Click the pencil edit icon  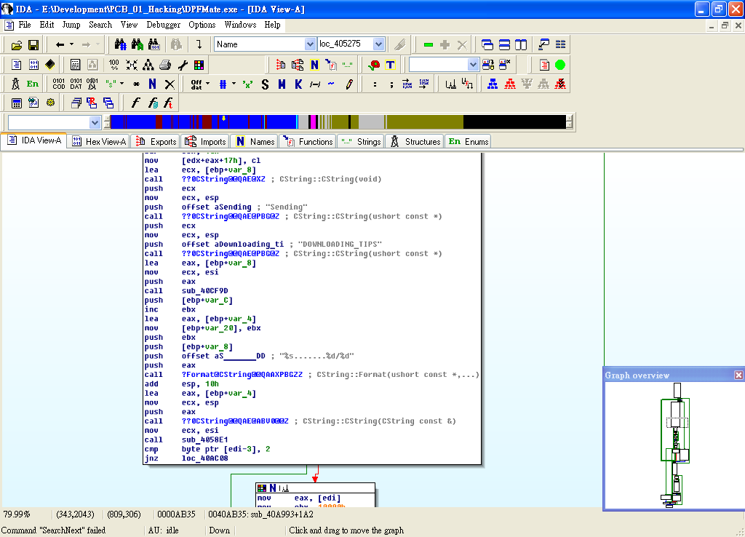[x=349, y=84]
